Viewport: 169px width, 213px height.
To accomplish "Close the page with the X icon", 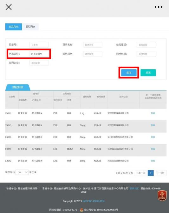I will (9, 7).
